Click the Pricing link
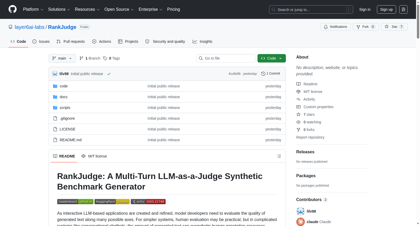This screenshot has height=226, width=420. [x=174, y=9]
